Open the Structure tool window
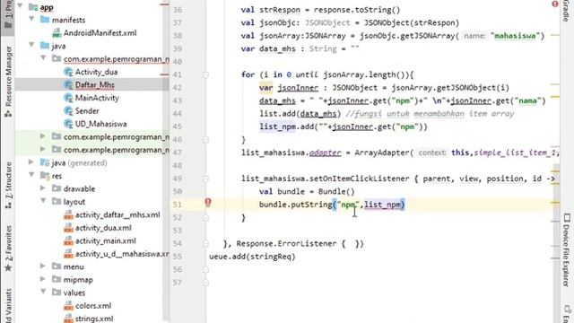The width and height of the screenshot is (574, 323). tap(8, 186)
